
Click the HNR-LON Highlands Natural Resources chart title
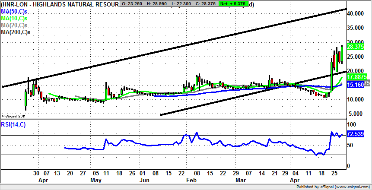pyautogui.click(x=60, y=4)
